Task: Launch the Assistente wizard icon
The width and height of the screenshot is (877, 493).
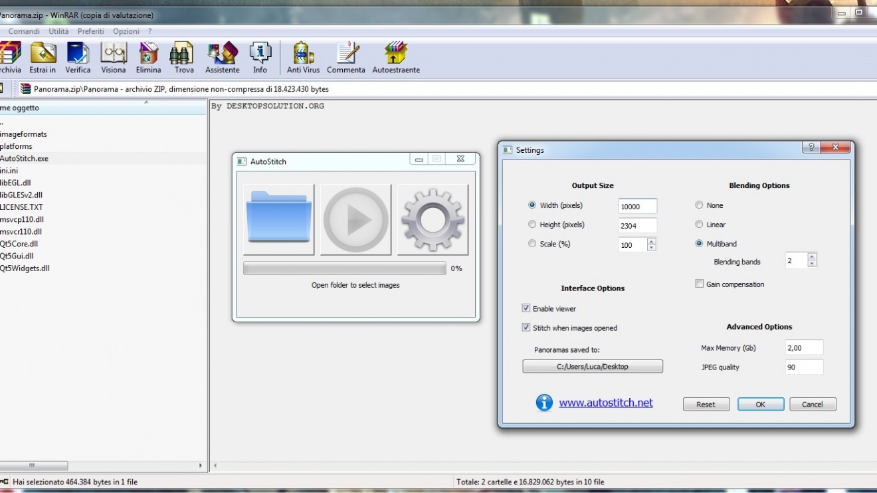Action: (x=222, y=57)
